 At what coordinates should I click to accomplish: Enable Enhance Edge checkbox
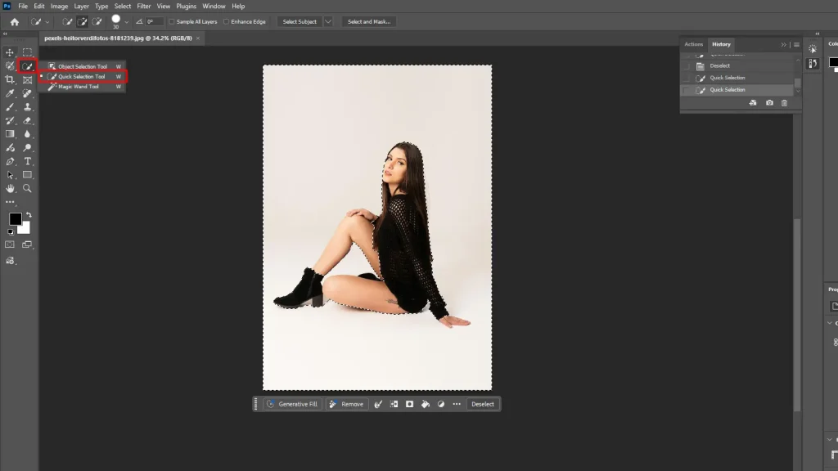[x=226, y=22]
